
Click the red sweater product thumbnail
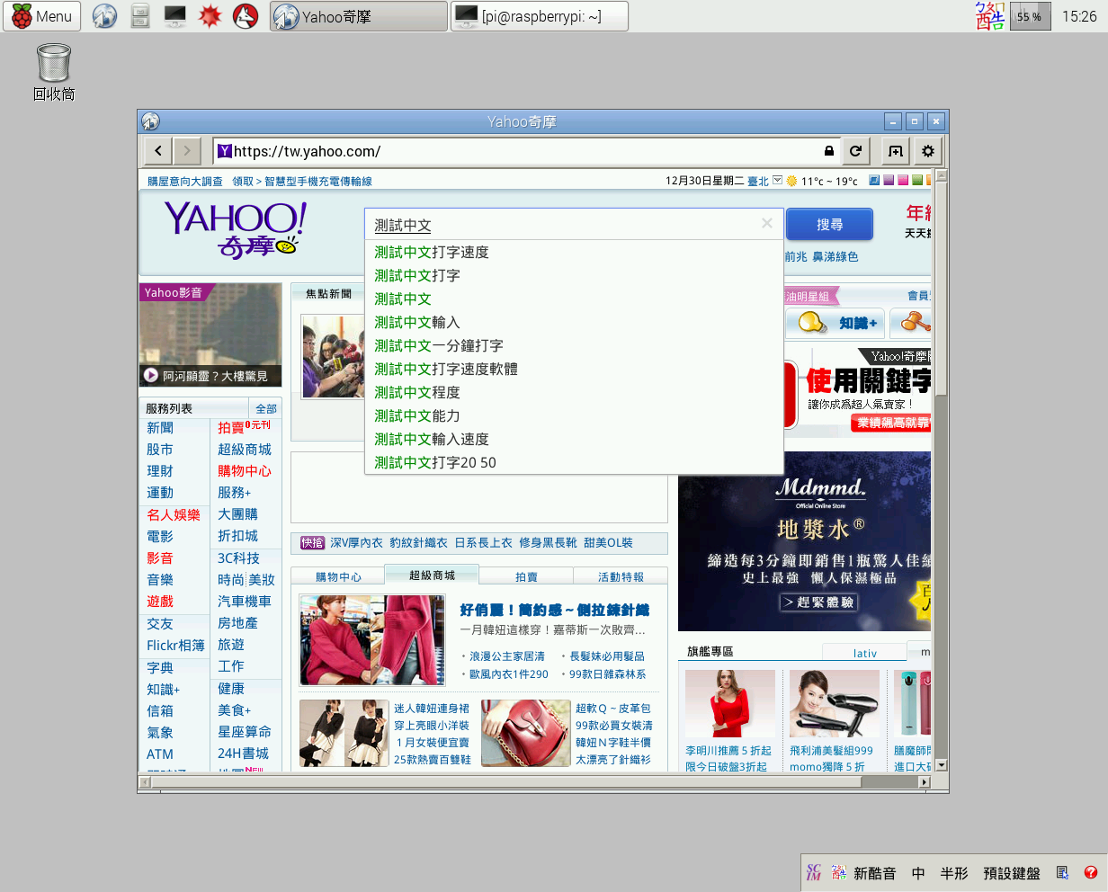(x=371, y=640)
